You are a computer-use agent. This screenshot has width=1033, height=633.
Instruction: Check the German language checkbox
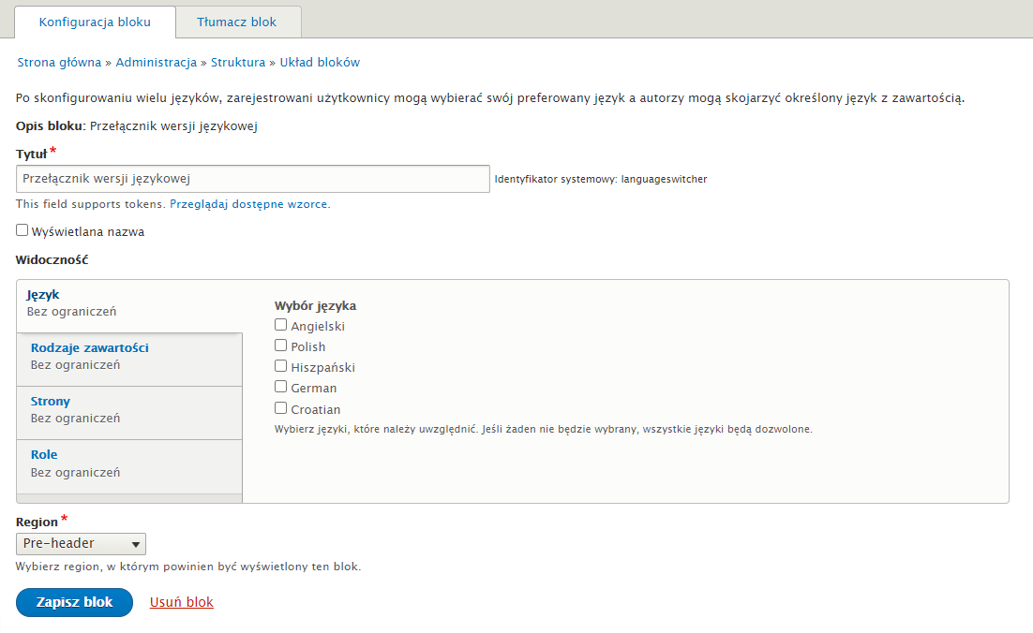[280, 387]
